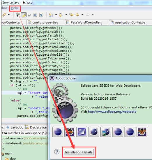Image resolution: width=152 pixels, height=160 pixels.
Task: Toggle Mark Occurrences highlighter in toolbar
Action: 24,15
